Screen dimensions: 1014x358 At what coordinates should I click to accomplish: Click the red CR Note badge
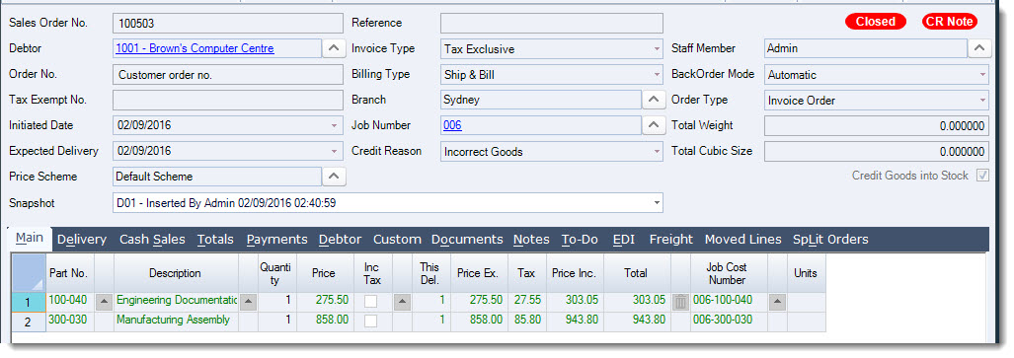[950, 22]
